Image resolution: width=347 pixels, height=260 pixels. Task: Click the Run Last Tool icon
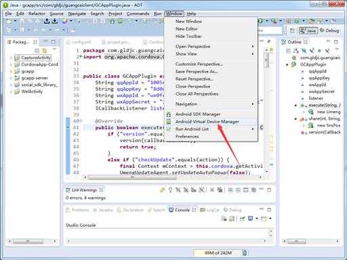point(274,21)
